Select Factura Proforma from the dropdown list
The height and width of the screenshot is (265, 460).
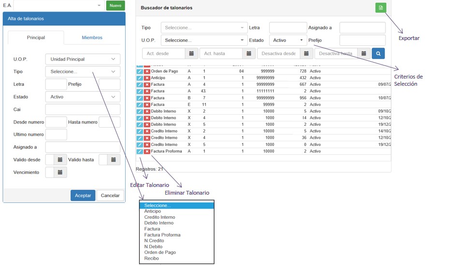click(x=162, y=235)
